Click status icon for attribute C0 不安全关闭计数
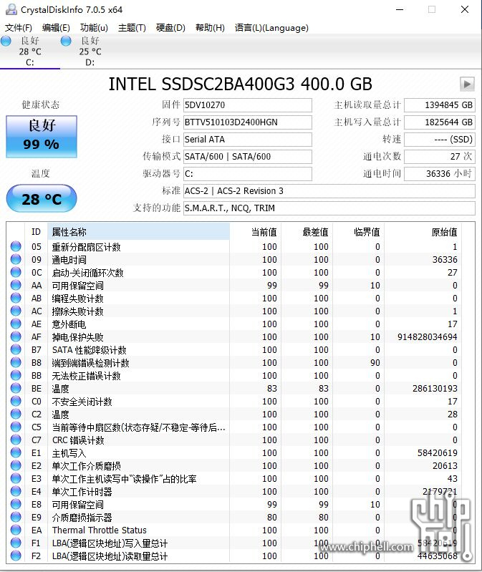Screen dimensions: 482x572 16,402
